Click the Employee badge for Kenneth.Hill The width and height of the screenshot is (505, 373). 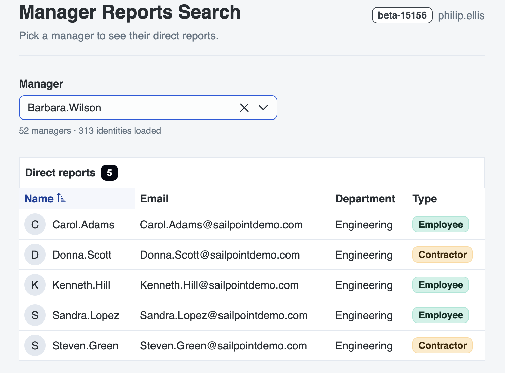pyautogui.click(x=441, y=285)
